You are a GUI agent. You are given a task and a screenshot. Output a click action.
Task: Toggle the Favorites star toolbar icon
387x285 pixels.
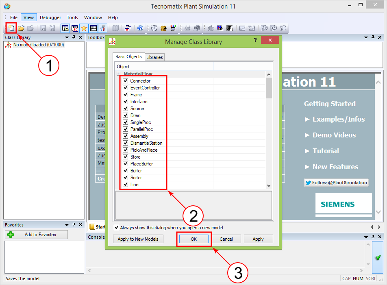click(x=84, y=28)
